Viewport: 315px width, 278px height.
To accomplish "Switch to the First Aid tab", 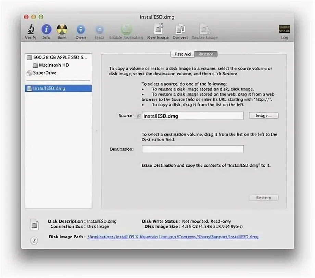I will 182,54.
